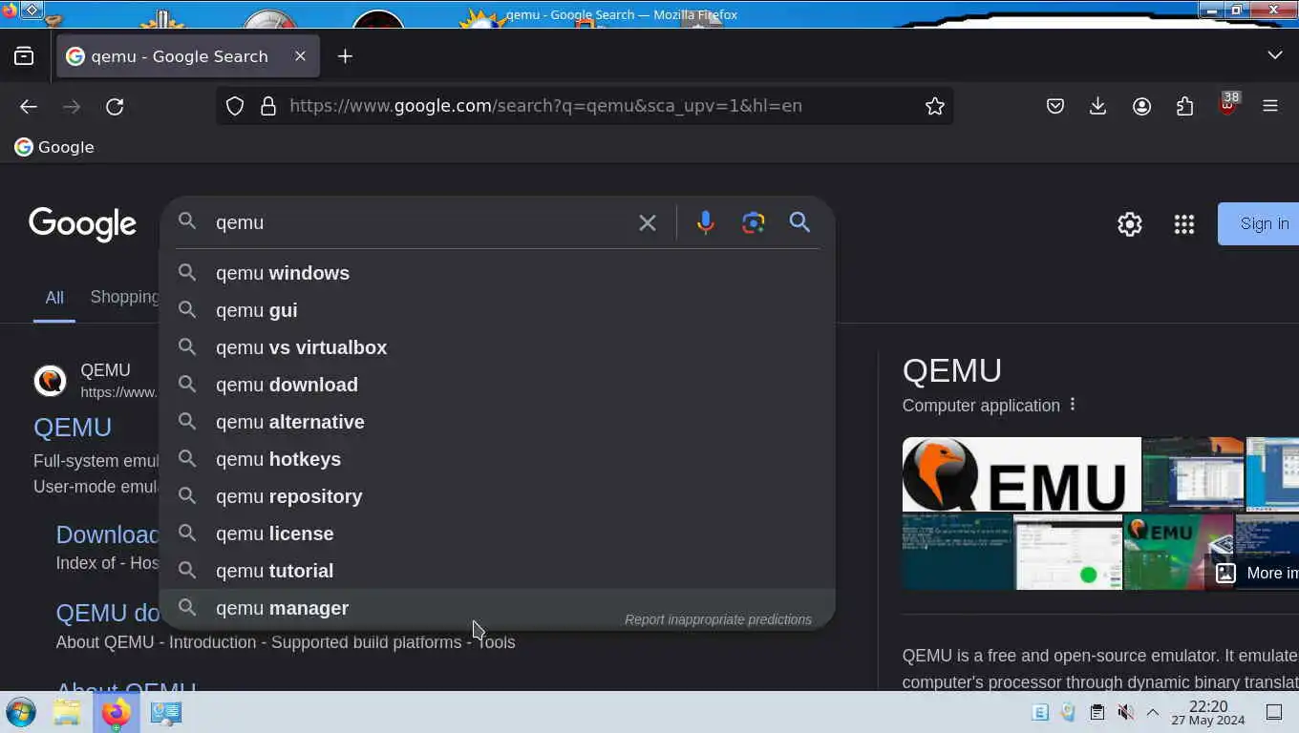
Task: Select suggestion qemu windows
Action: point(497,273)
